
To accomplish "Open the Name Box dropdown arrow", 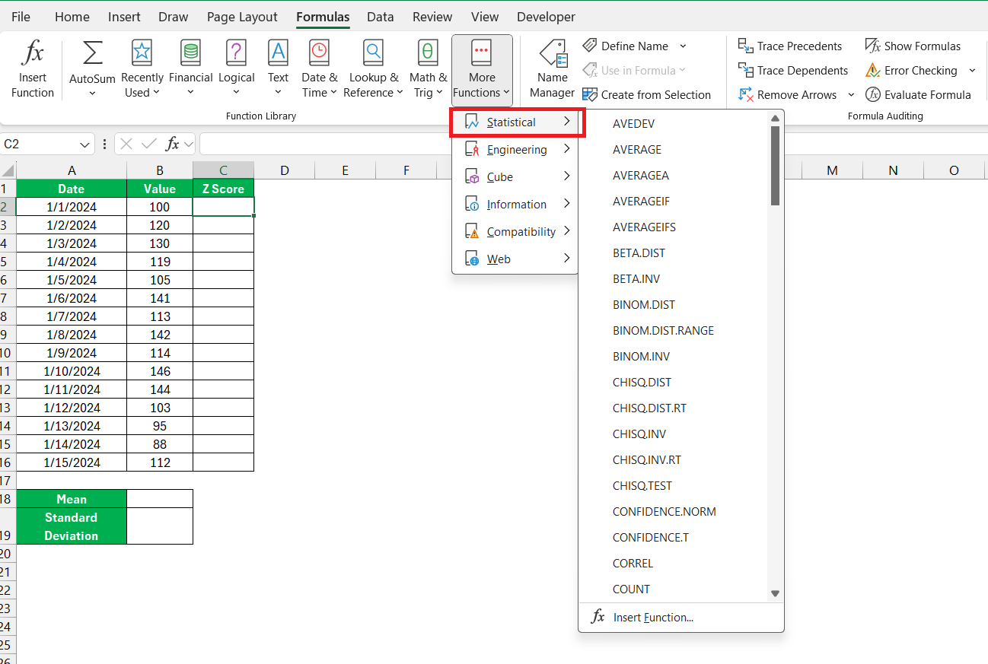I will coord(84,144).
